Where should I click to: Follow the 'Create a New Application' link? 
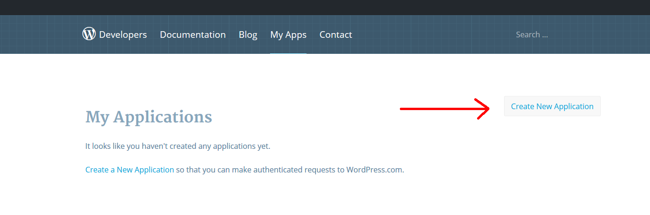[x=130, y=170]
